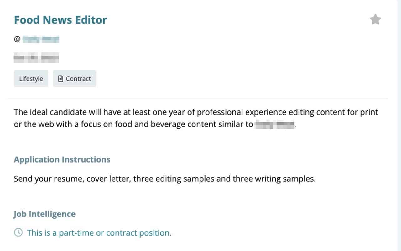Click the Application Instructions heading

[62, 159]
